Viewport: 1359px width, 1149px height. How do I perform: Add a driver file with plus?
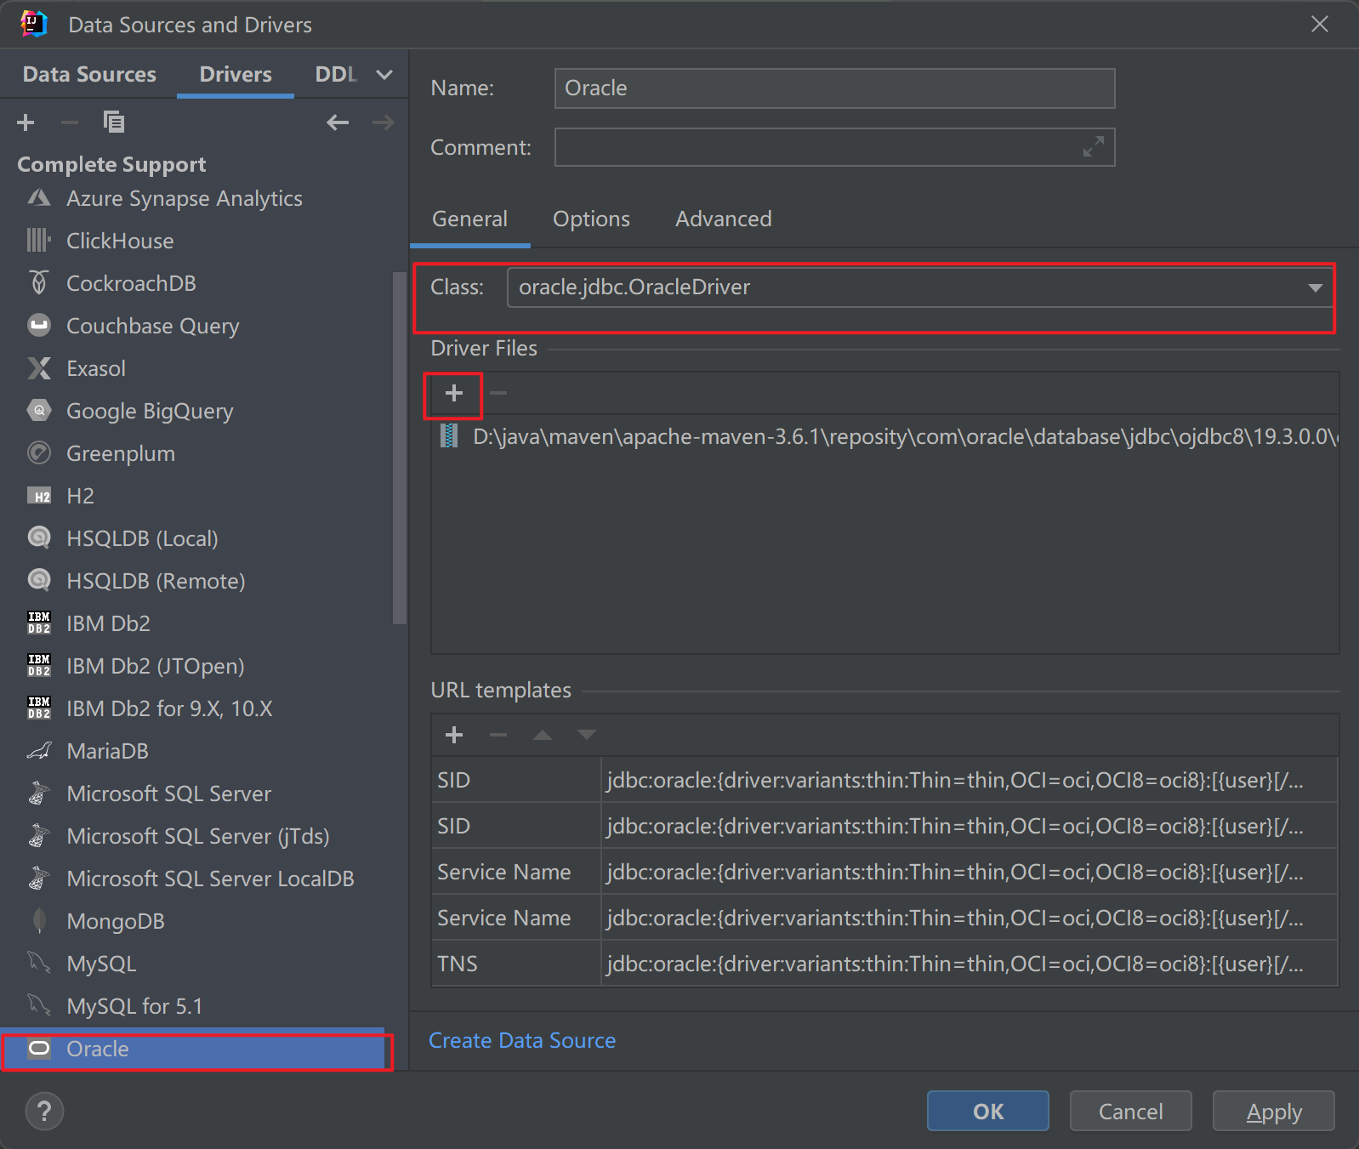pos(454,393)
